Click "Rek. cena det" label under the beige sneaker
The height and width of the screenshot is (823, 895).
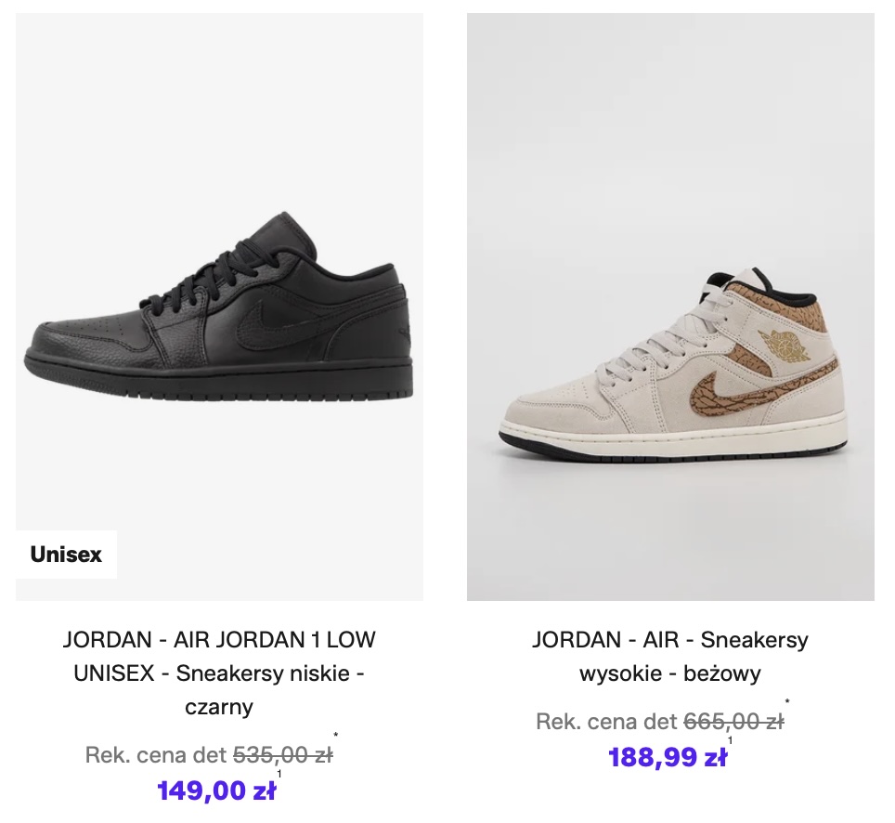pos(607,721)
